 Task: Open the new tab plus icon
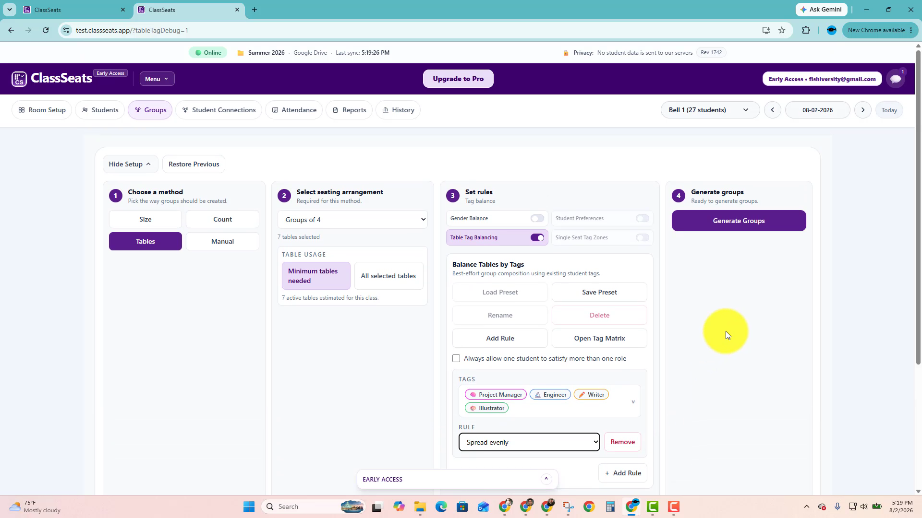[255, 10]
